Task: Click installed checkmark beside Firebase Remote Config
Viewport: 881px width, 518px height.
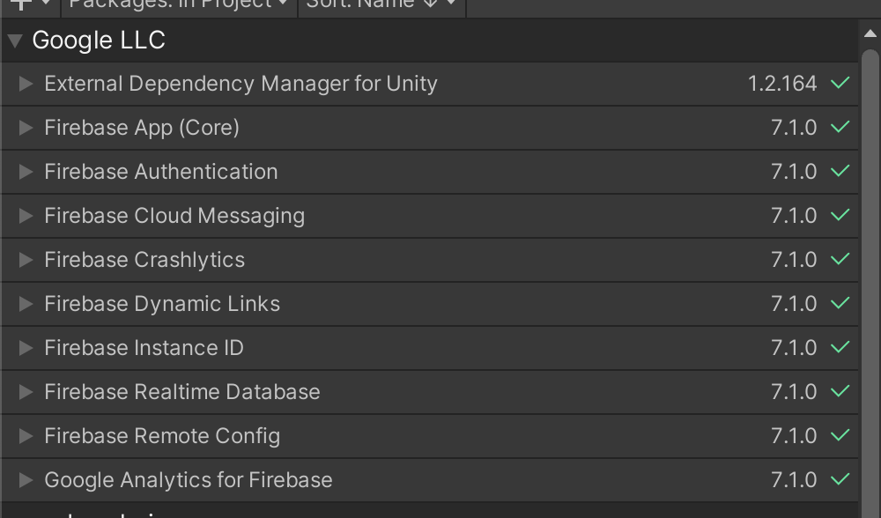Action: (840, 435)
